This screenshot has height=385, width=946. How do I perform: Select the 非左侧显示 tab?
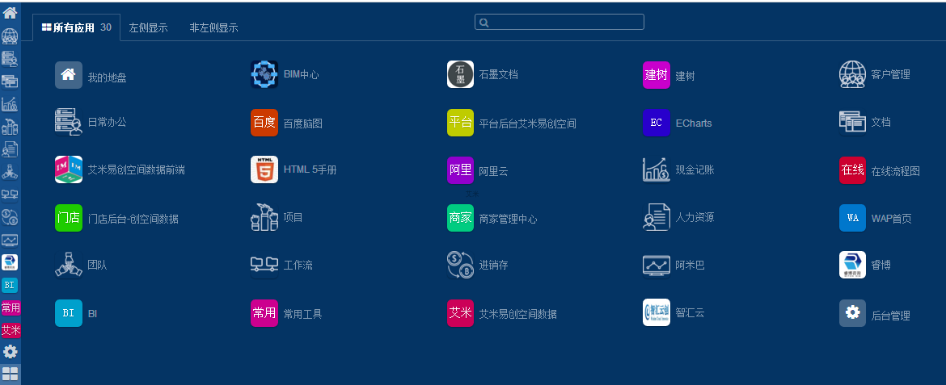pyautogui.click(x=213, y=27)
